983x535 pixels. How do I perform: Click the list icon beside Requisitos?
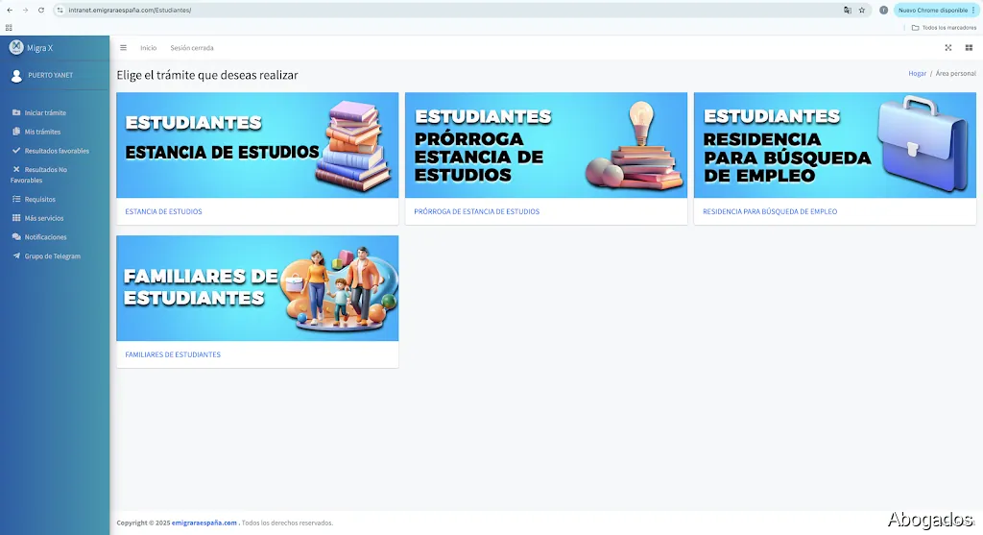coord(16,199)
